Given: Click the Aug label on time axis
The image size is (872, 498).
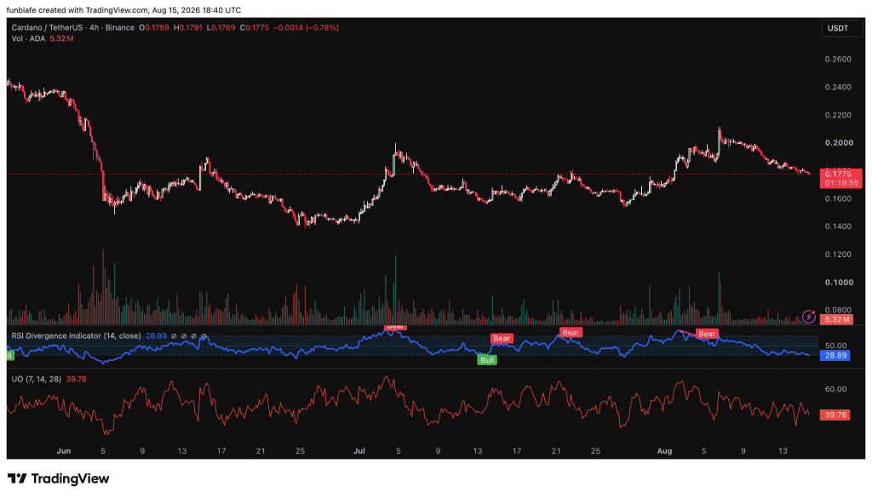Looking at the screenshot, I should point(664,451).
